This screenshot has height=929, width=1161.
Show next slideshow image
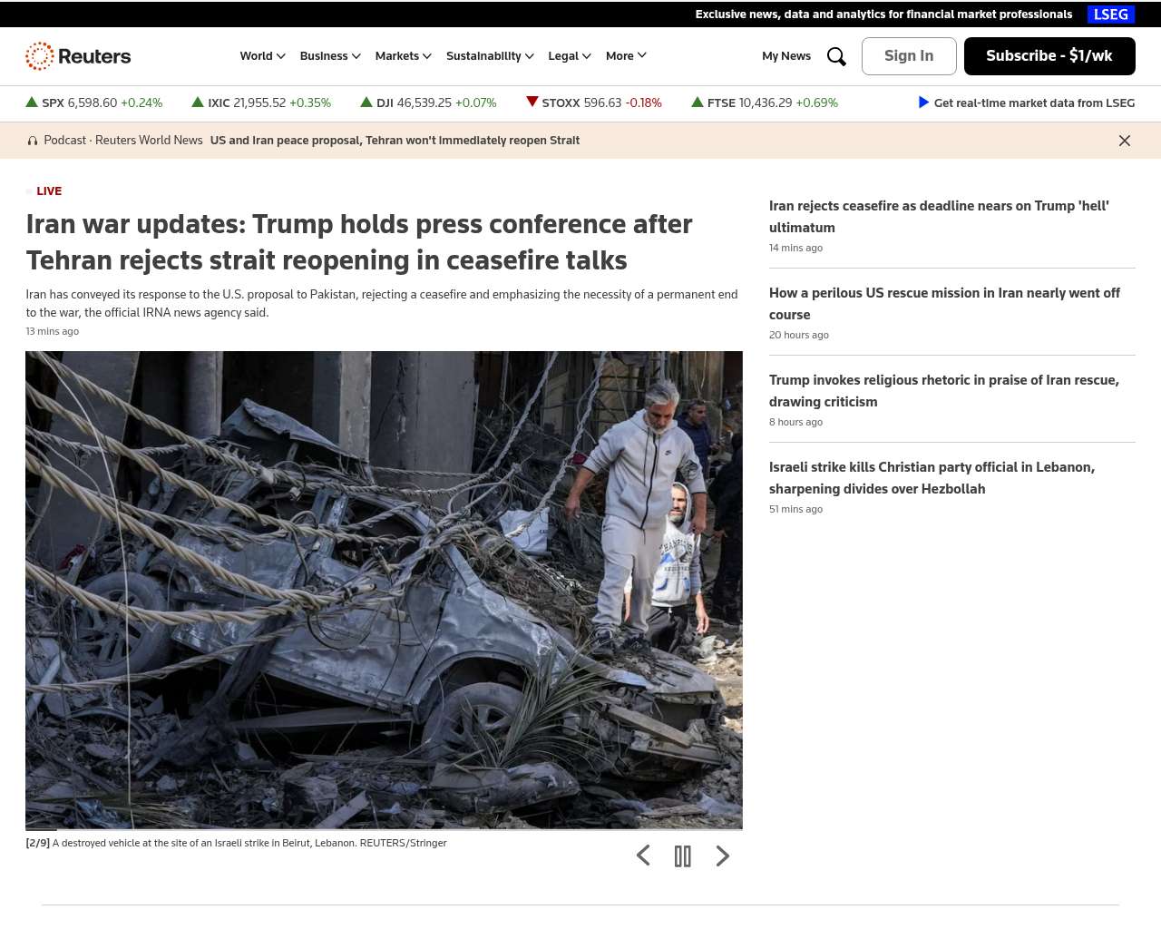tap(723, 856)
